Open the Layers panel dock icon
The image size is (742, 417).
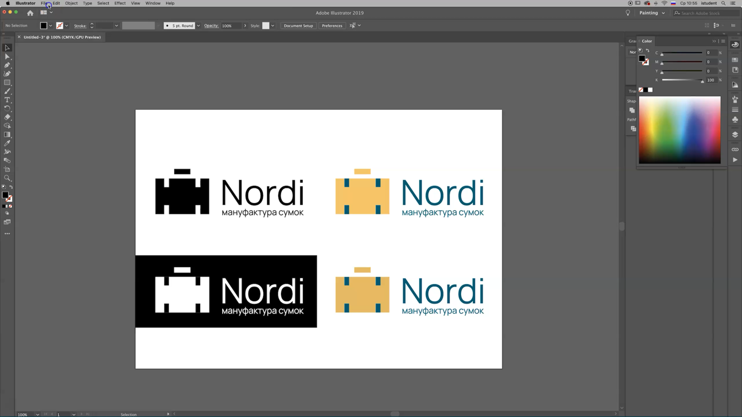click(x=735, y=135)
